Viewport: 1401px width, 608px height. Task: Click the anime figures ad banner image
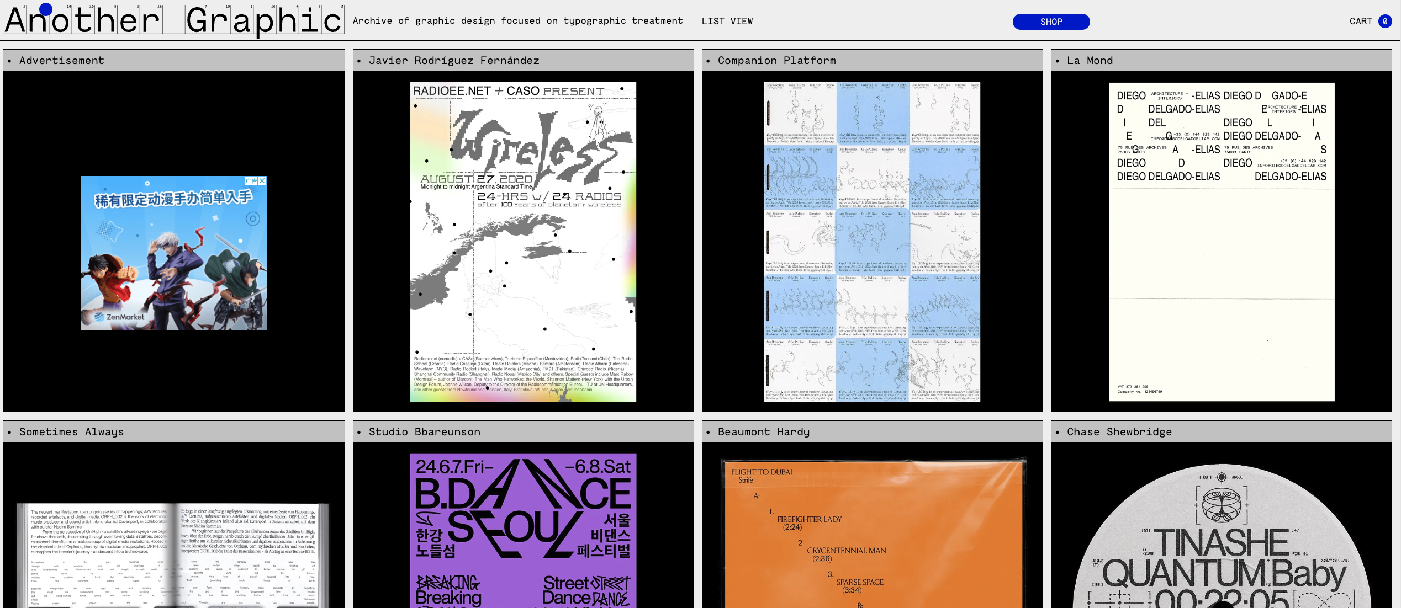click(174, 253)
